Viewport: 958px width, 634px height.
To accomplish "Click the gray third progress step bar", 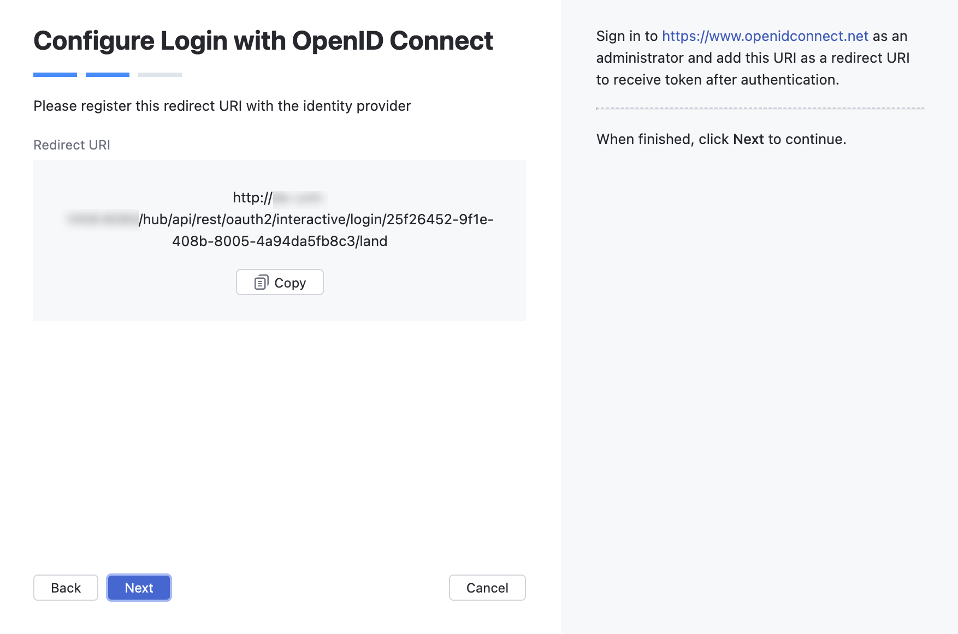I will pos(160,75).
